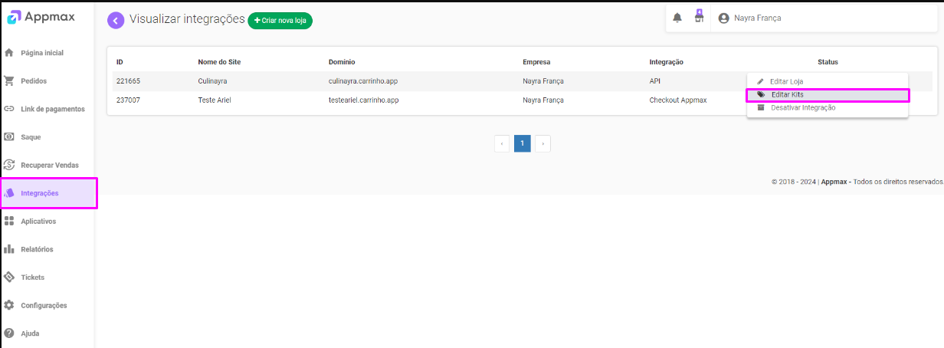
Task: Click the Integração column header
Action: click(x=667, y=62)
